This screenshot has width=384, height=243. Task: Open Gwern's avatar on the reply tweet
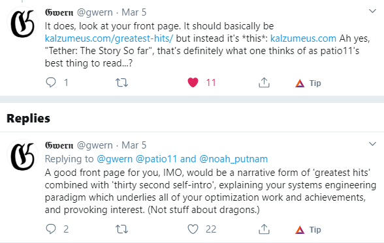22,155
